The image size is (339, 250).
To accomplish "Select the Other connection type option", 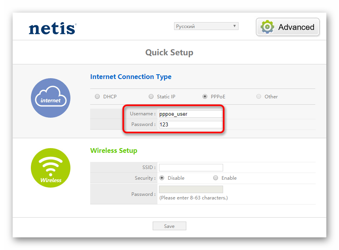I will tap(259, 96).
